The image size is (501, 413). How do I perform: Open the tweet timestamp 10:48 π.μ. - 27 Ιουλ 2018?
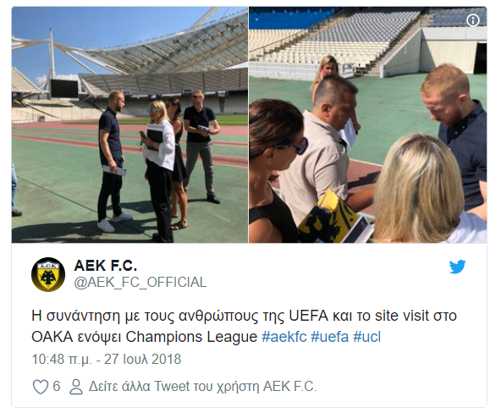106,360
